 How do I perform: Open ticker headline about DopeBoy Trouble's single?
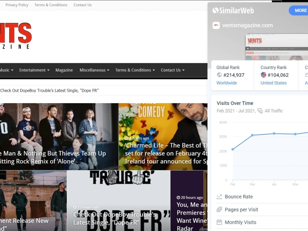point(49,91)
